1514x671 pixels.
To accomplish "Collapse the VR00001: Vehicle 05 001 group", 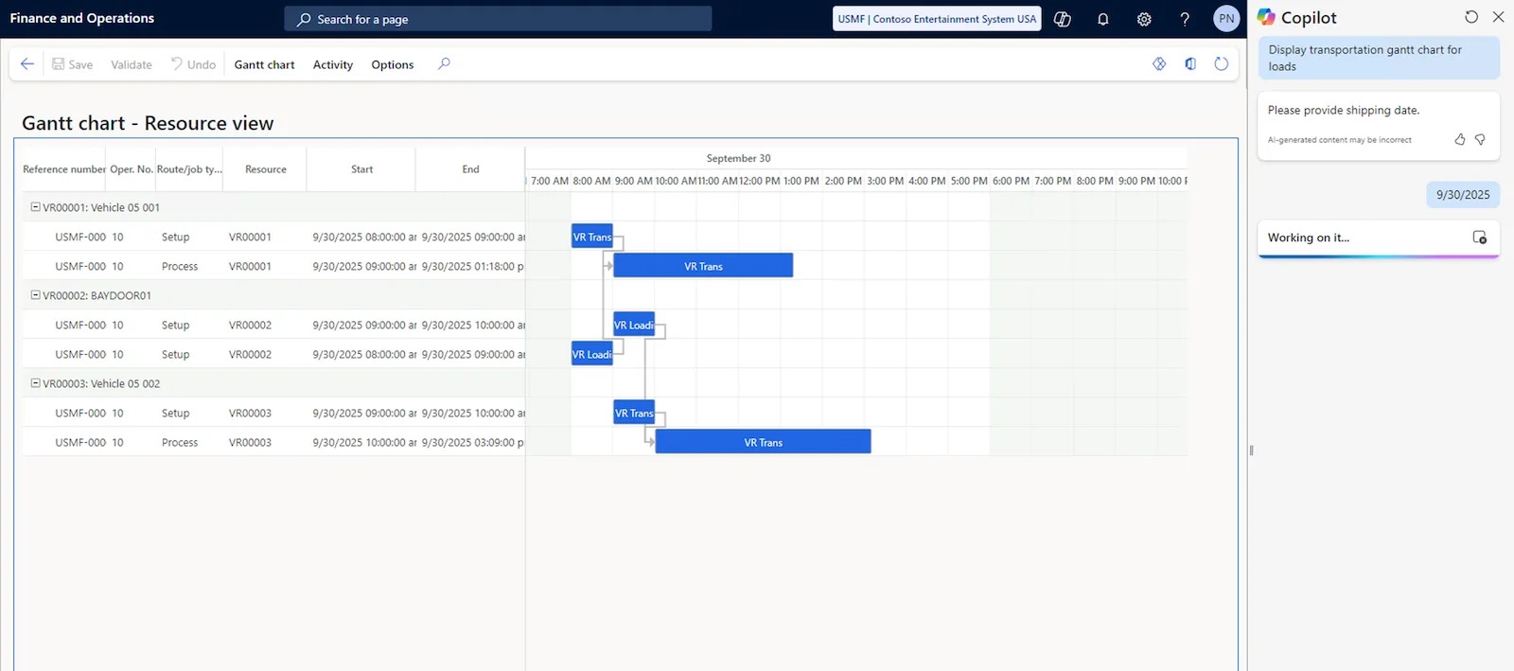I will click(x=36, y=207).
